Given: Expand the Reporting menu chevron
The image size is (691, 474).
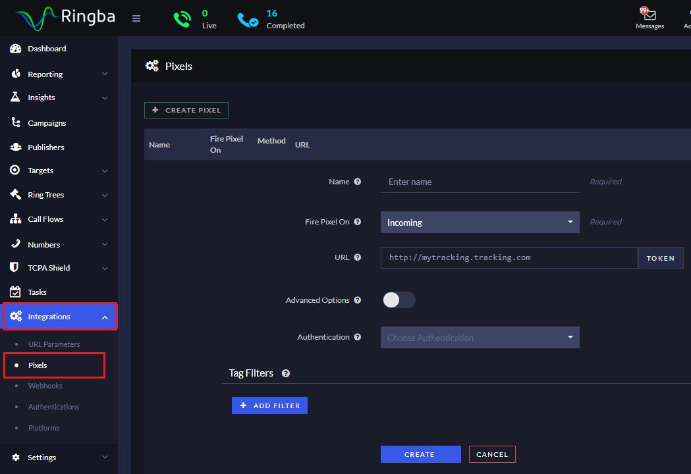Looking at the screenshot, I should tap(105, 74).
